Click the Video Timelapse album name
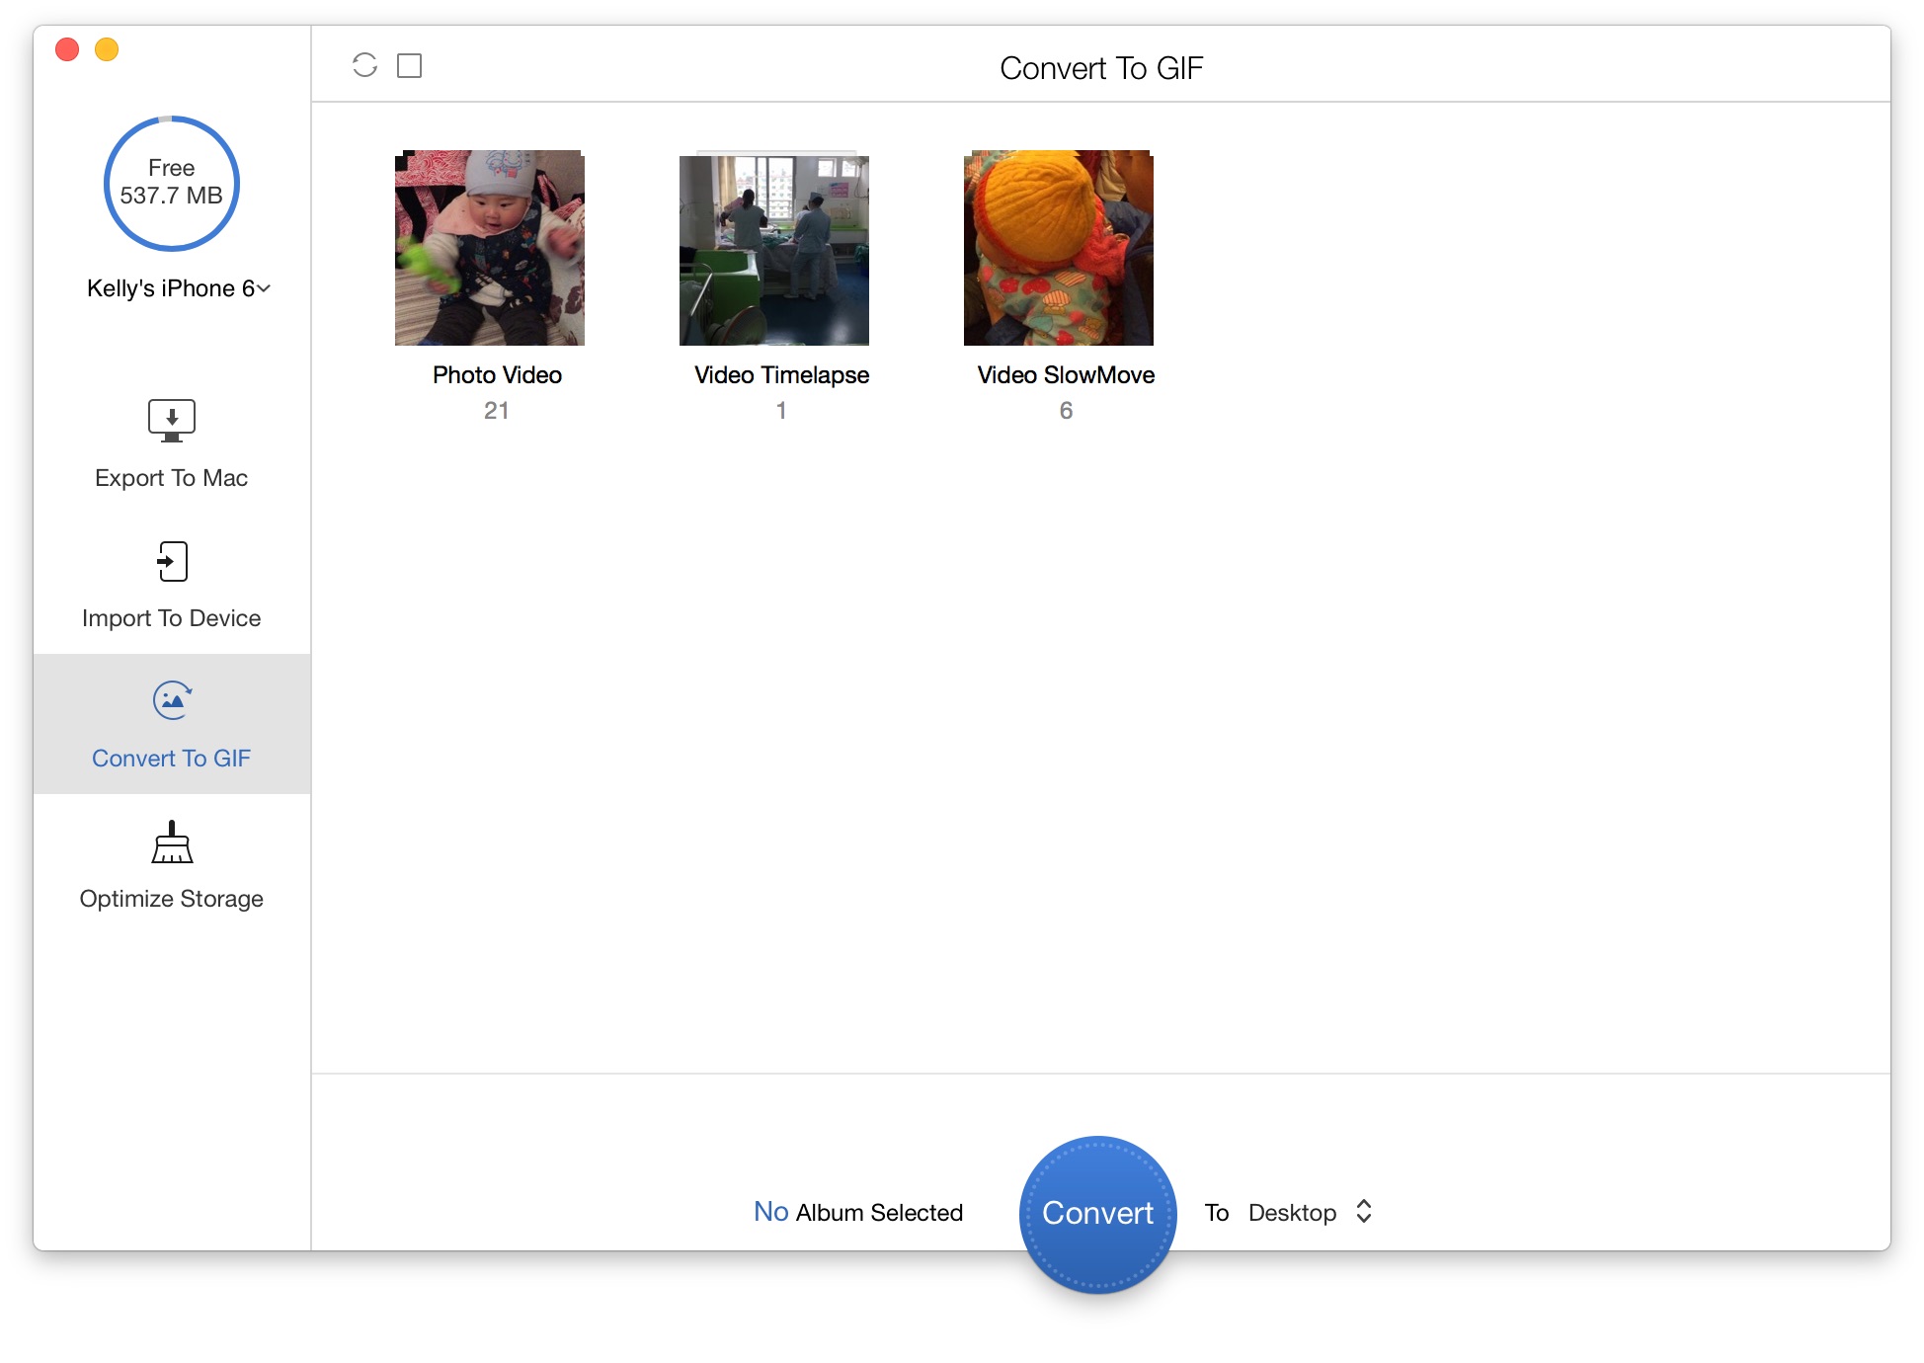 781,375
